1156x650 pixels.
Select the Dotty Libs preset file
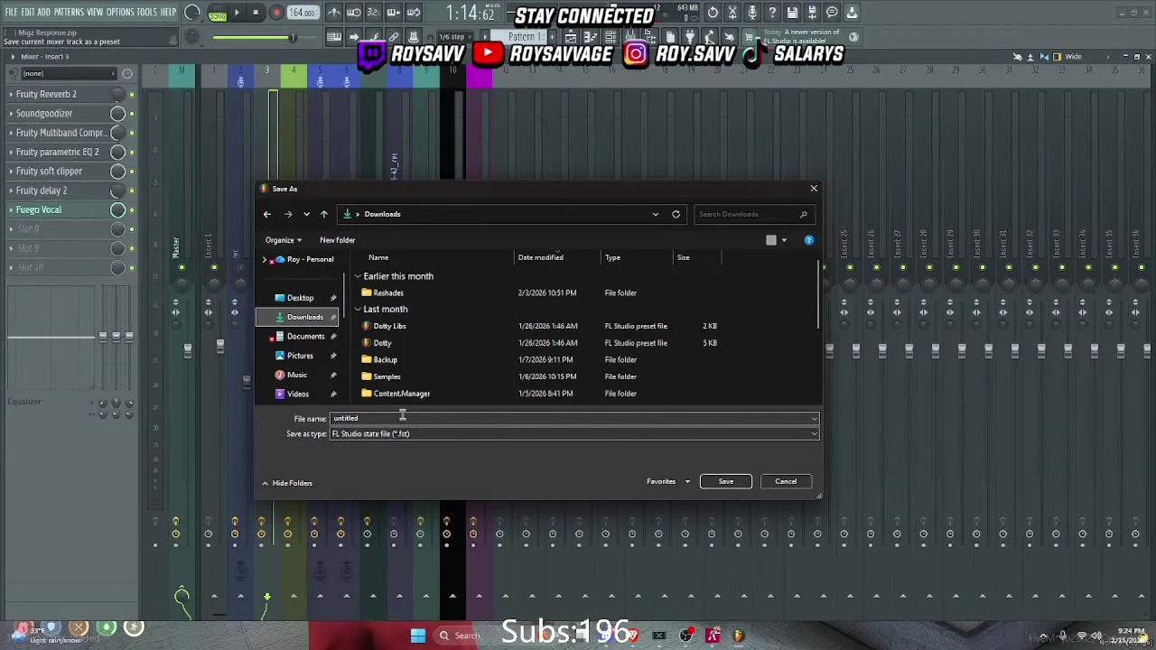click(390, 326)
